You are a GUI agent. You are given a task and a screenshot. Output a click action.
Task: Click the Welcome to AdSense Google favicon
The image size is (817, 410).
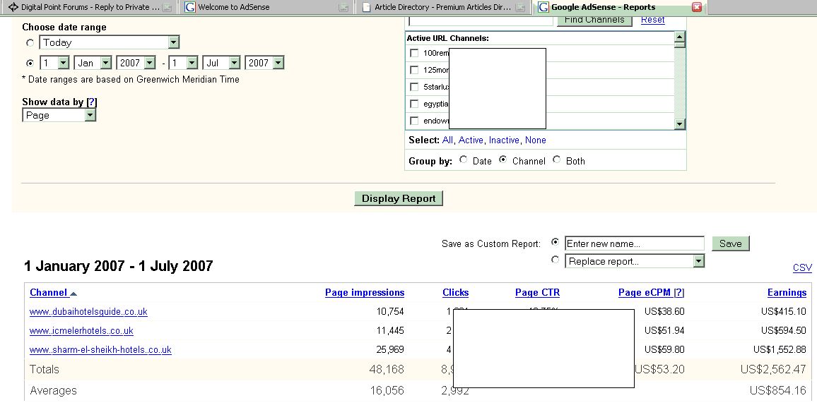coord(190,7)
